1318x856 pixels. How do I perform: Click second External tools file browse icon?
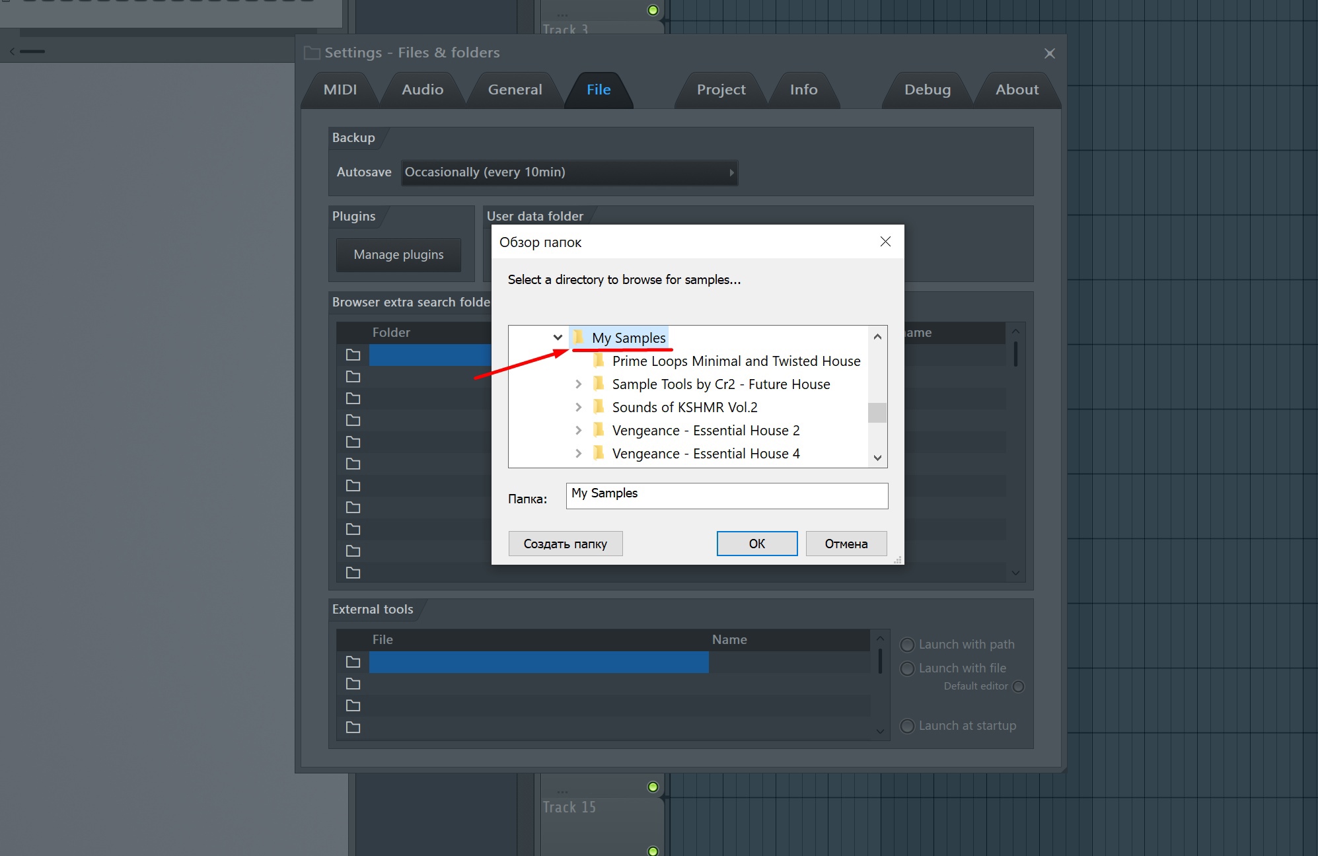click(353, 684)
